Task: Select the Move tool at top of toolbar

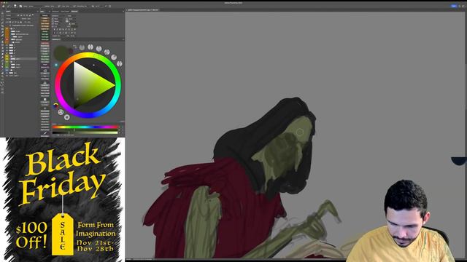Action: pos(2,14)
